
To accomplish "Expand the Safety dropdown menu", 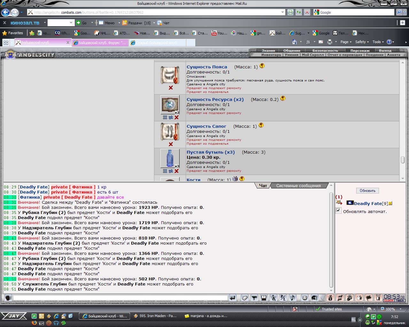I will click(362, 42).
